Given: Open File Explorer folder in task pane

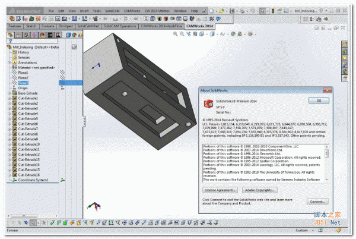Looking at the screenshot, I should (345, 58).
